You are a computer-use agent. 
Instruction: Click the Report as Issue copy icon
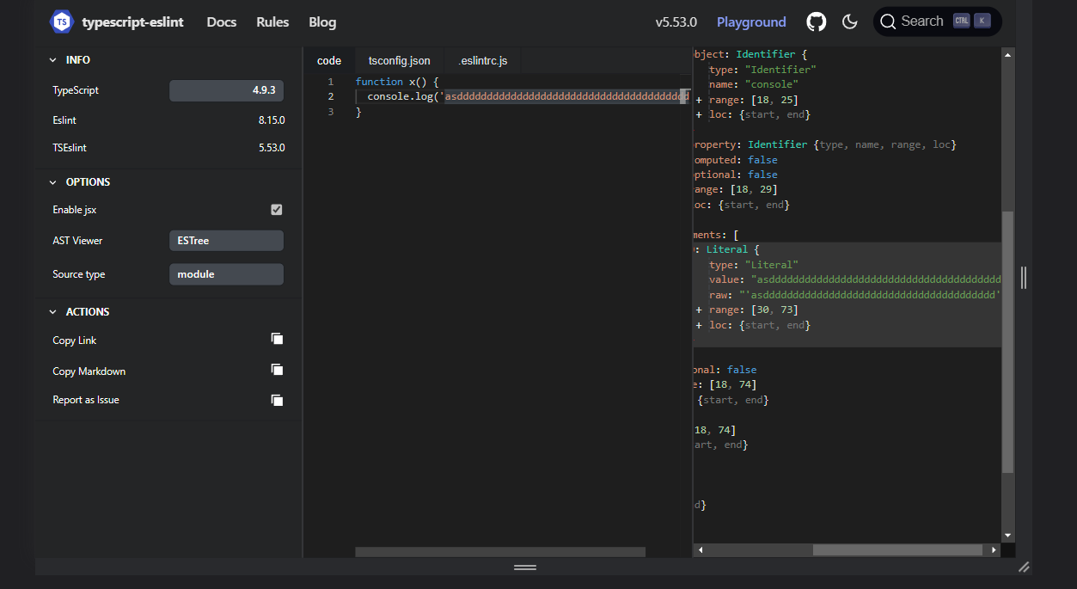(x=277, y=400)
